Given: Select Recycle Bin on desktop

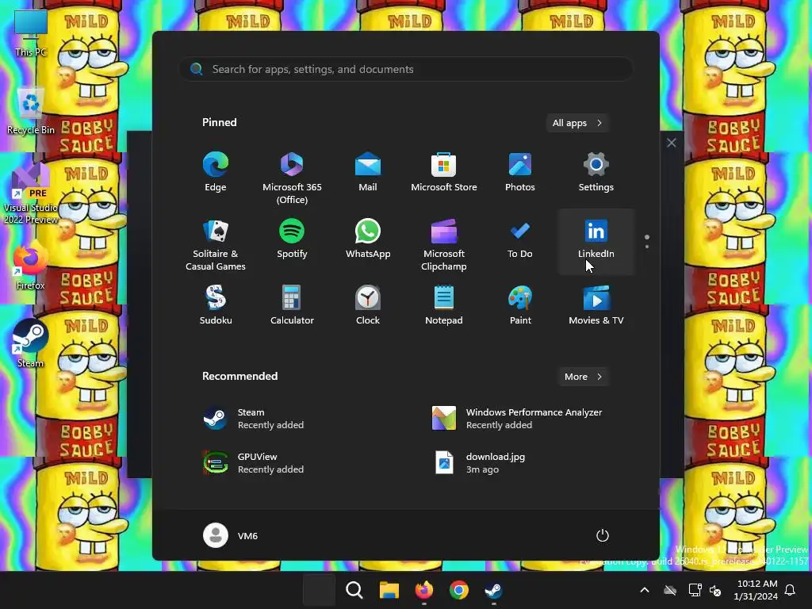Looking at the screenshot, I should [31, 112].
